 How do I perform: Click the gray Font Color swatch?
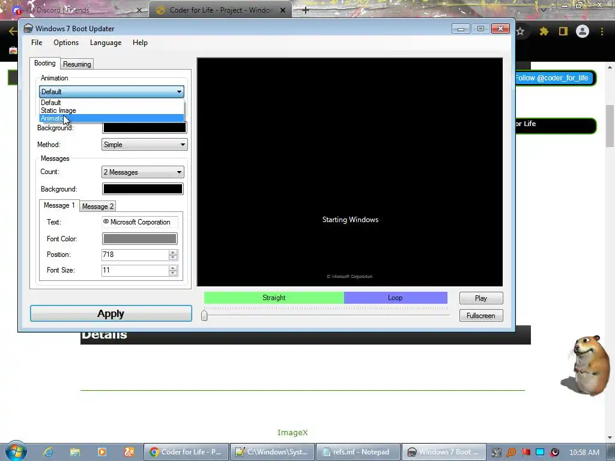click(x=139, y=239)
